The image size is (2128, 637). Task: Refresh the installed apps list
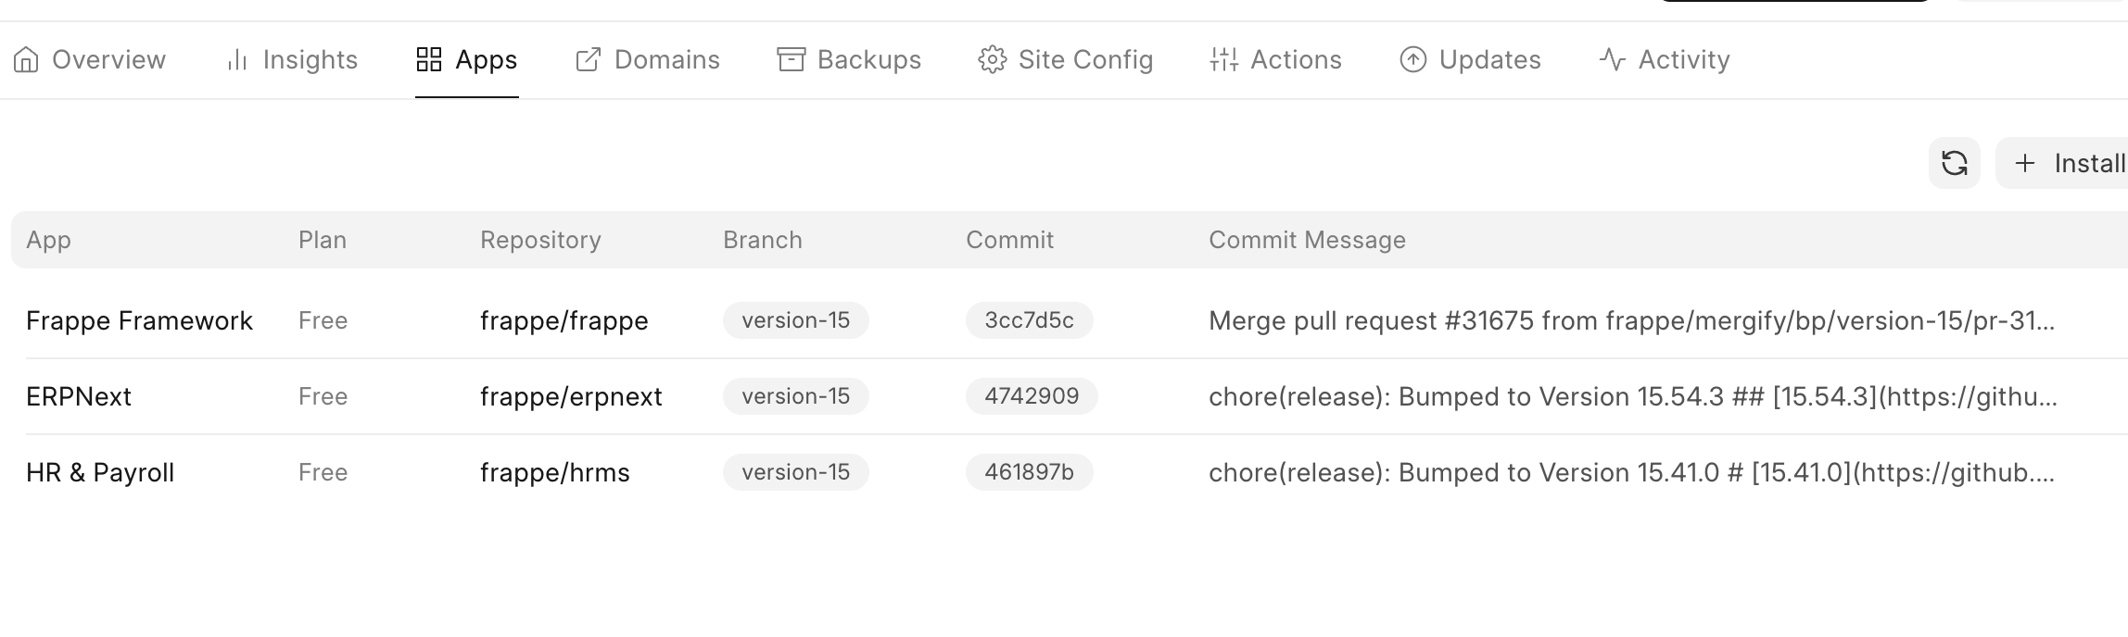point(1955,163)
